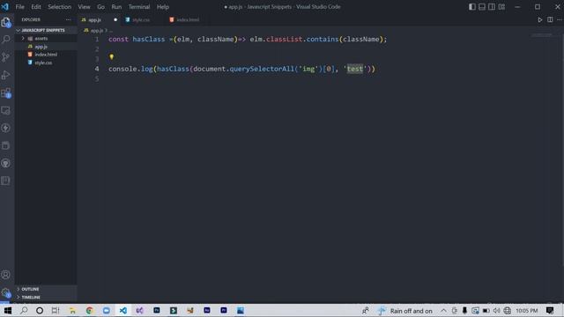
Task: Split the editor to the right
Action: tap(550, 19)
